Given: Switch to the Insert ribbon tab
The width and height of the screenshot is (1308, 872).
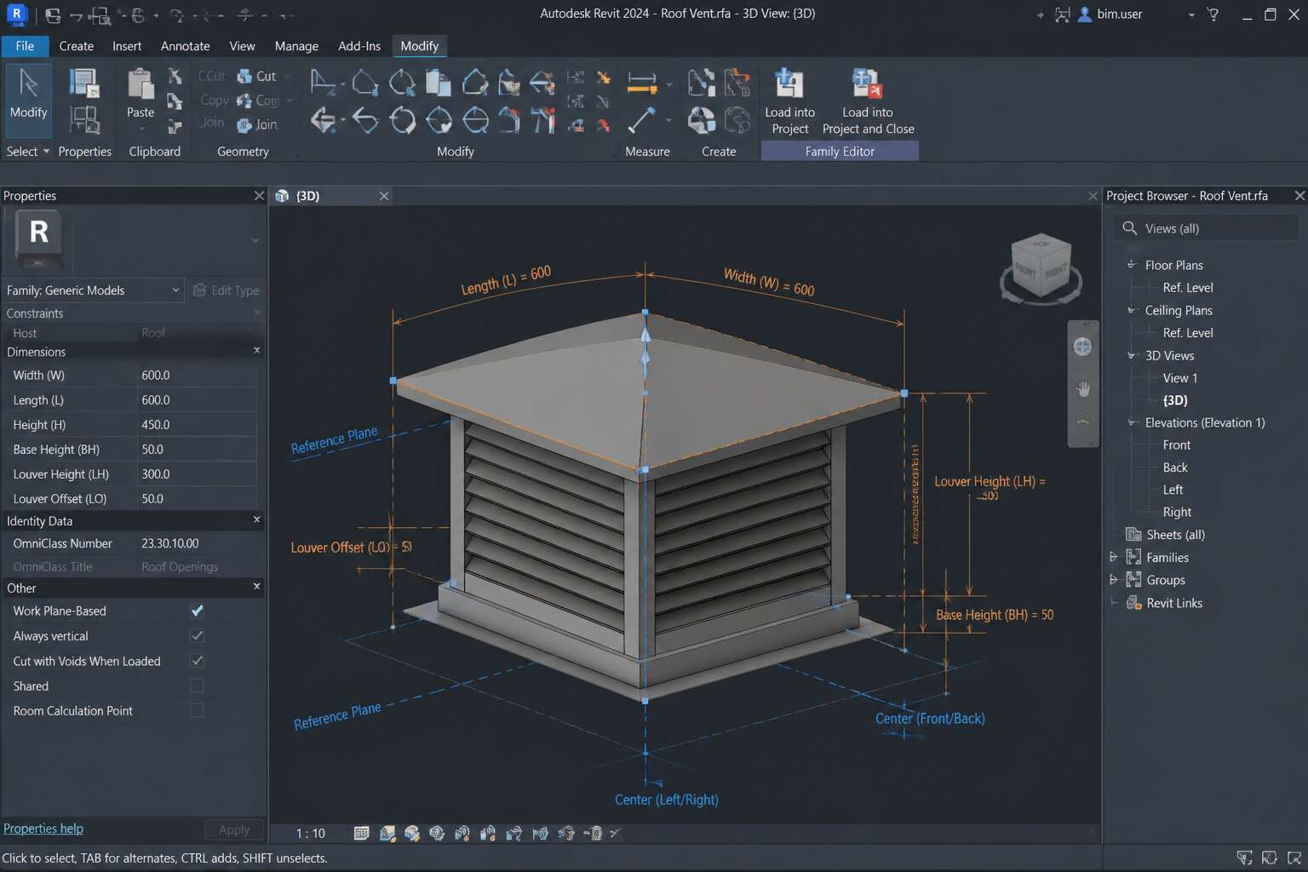Looking at the screenshot, I should pos(127,46).
